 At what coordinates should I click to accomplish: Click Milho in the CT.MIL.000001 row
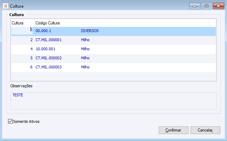85,40
